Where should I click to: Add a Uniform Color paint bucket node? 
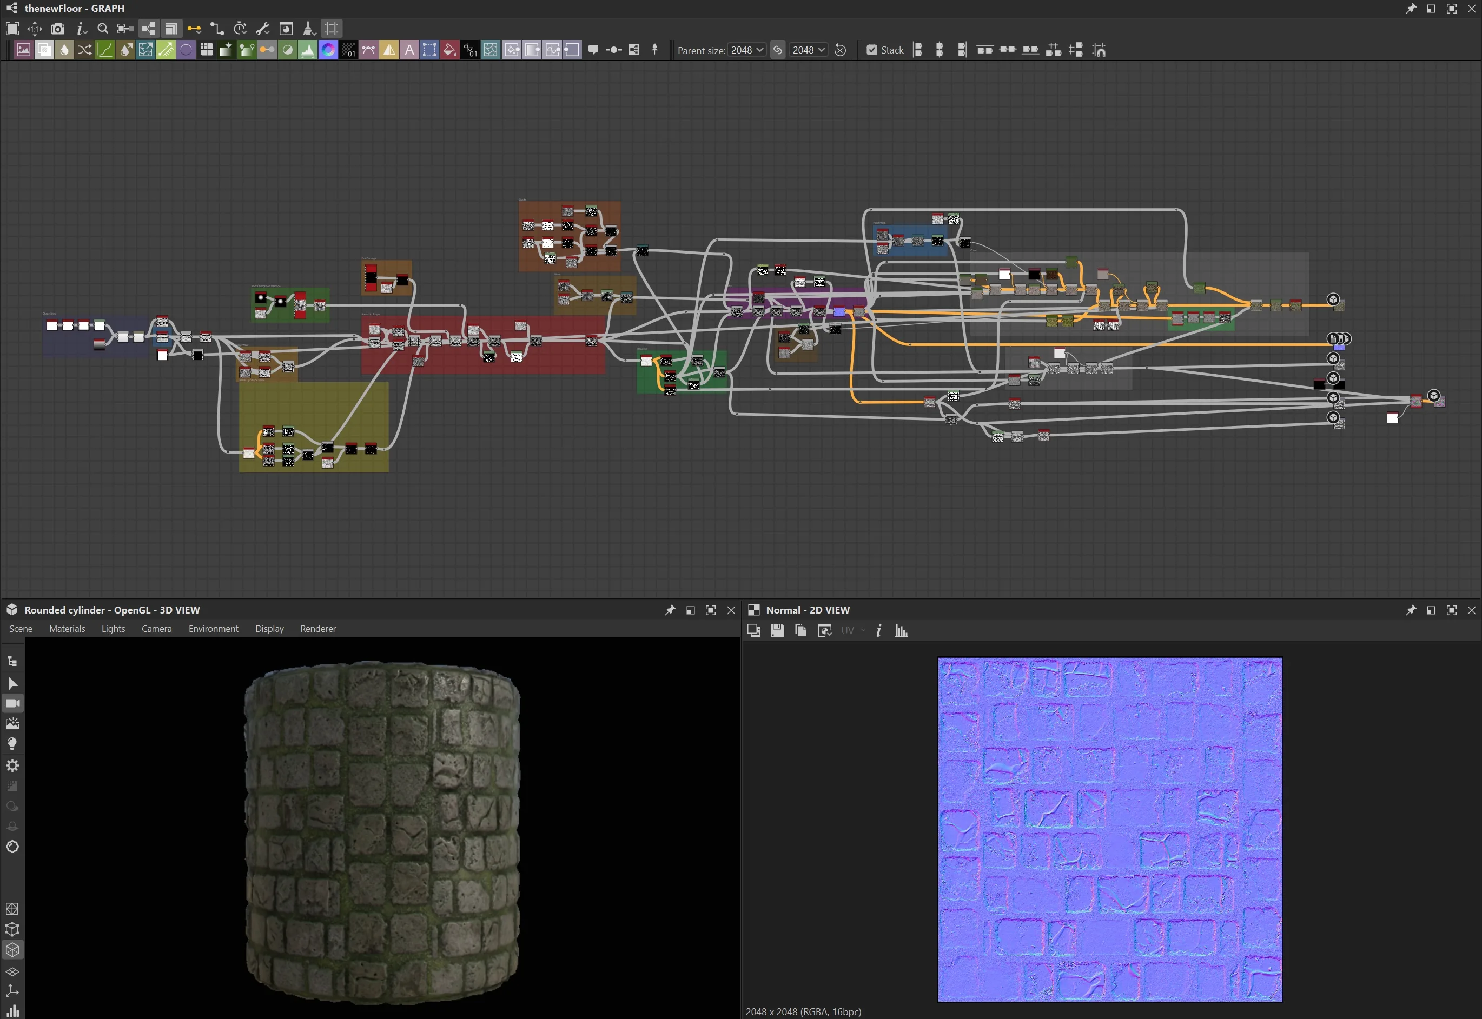449,50
